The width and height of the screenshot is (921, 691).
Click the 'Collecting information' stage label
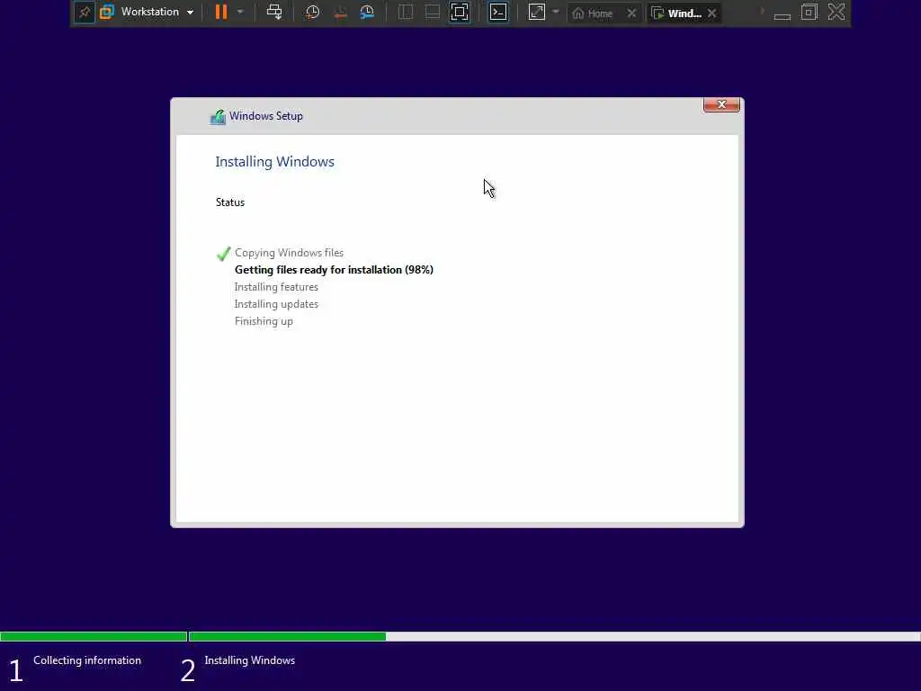pyautogui.click(x=87, y=660)
